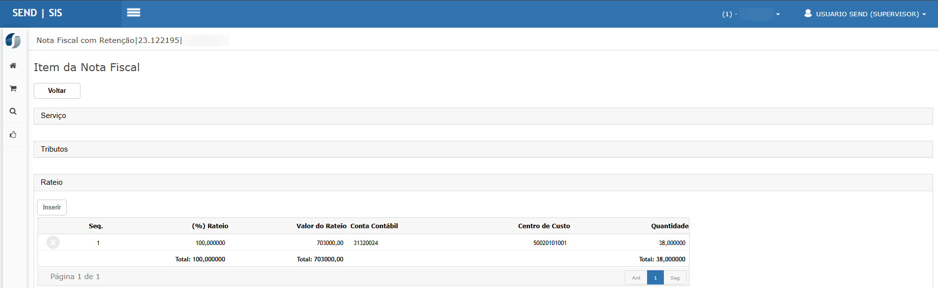This screenshot has height=288, width=938.
Task: Select page 1 in pagination
Action: (x=655, y=278)
